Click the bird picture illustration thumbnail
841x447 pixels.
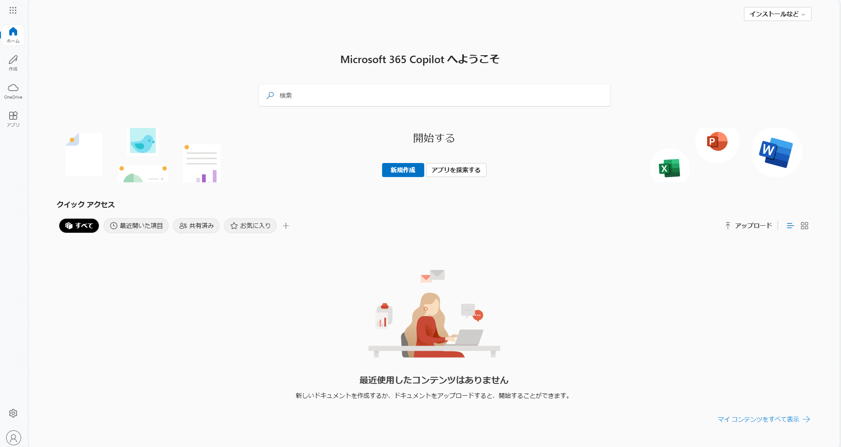(143, 141)
